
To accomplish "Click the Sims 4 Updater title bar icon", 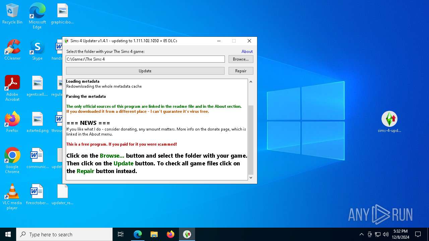I will [66, 41].
